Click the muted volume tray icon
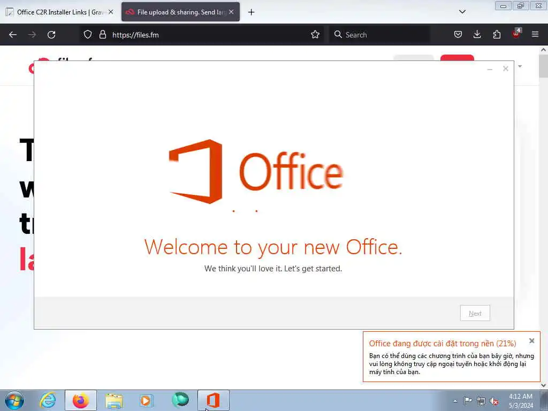This screenshot has width=548, height=411. click(x=494, y=401)
